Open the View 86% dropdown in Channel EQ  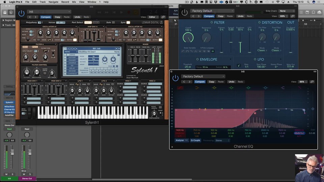click(303, 82)
